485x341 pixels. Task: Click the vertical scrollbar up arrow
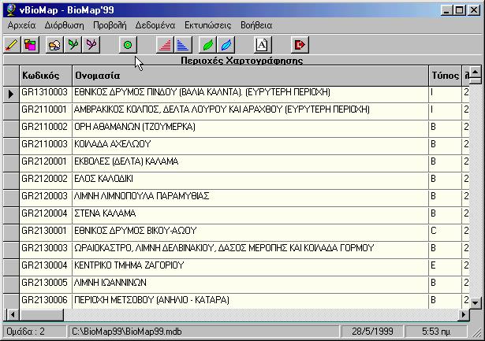tap(475, 72)
